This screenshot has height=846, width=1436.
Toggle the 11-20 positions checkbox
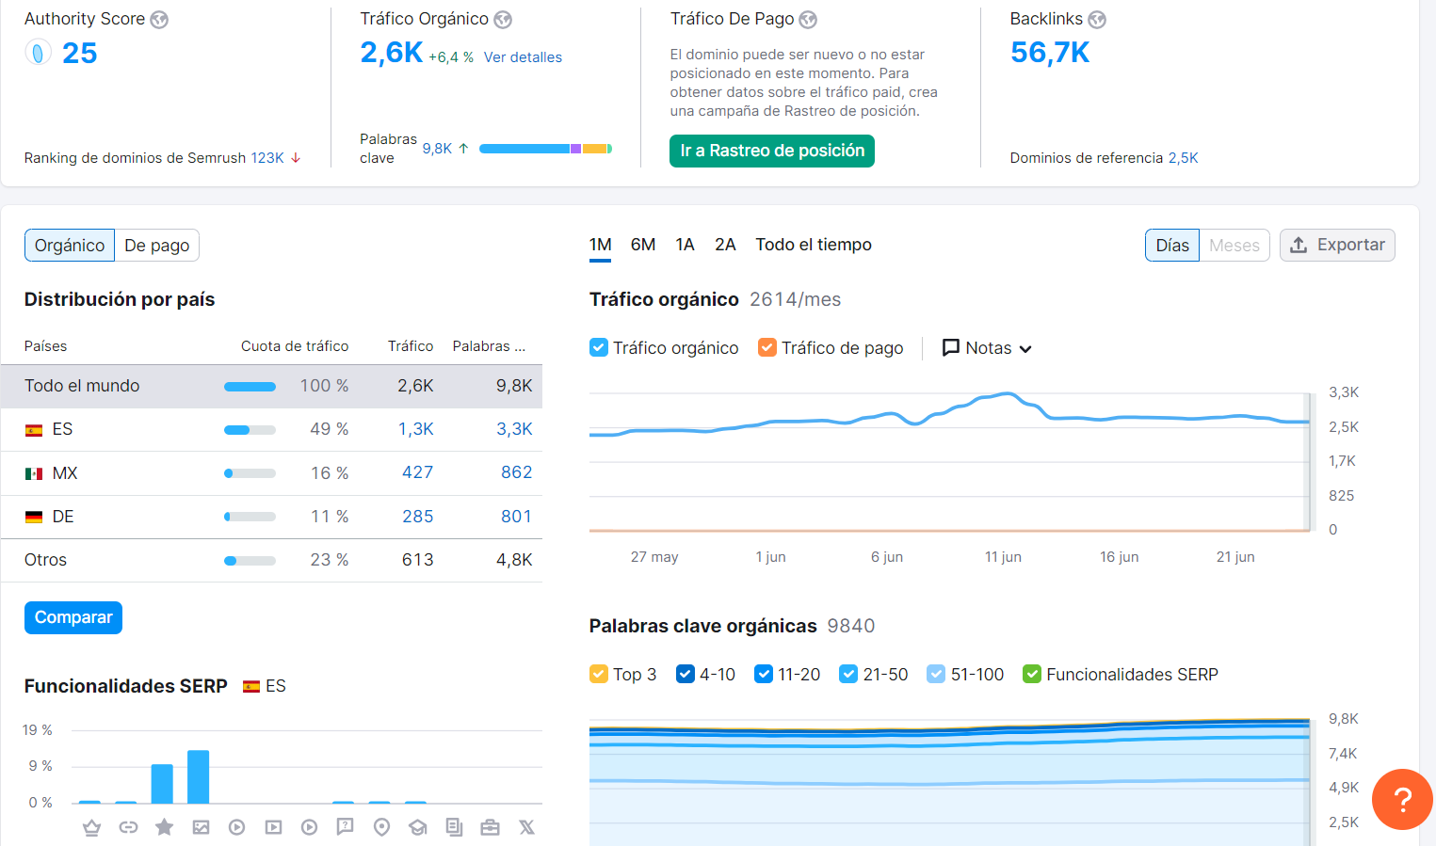pyautogui.click(x=764, y=674)
